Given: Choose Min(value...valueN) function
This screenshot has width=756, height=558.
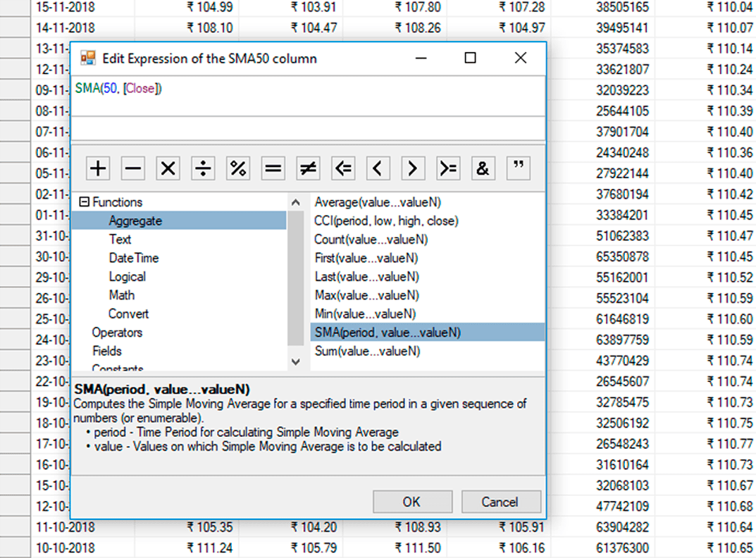Looking at the screenshot, I should (x=365, y=314).
